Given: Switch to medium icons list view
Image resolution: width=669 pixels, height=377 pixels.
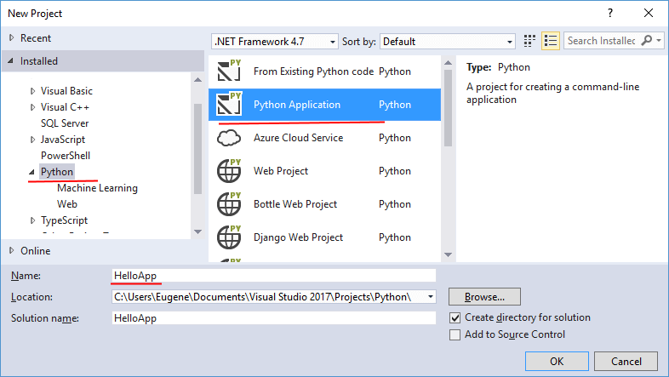Looking at the screenshot, I should pyautogui.click(x=550, y=41).
